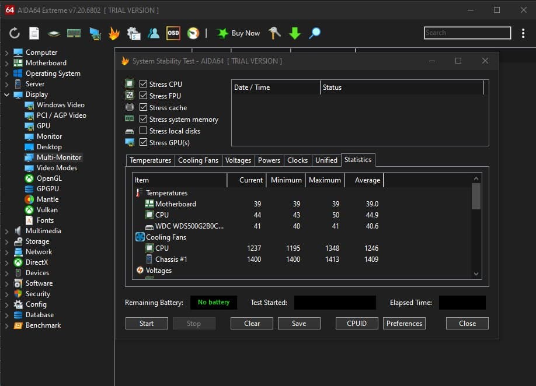The image size is (536, 386).
Task: Open the Clocks tab
Action: pos(298,160)
